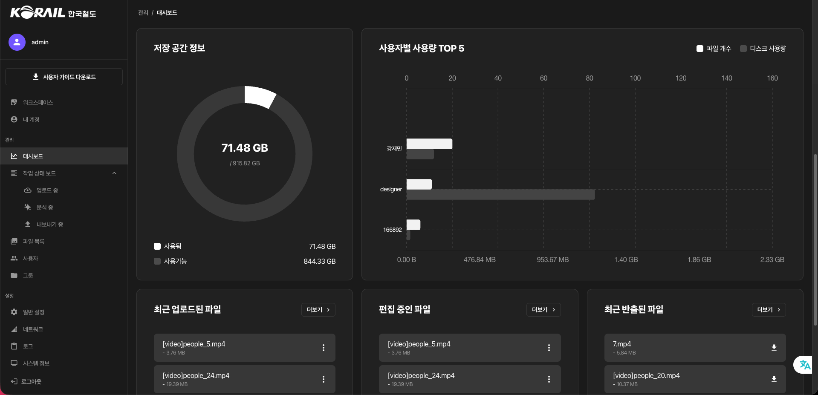
Task: Open options for editing [video]people_24.mp4
Action: coord(549,379)
